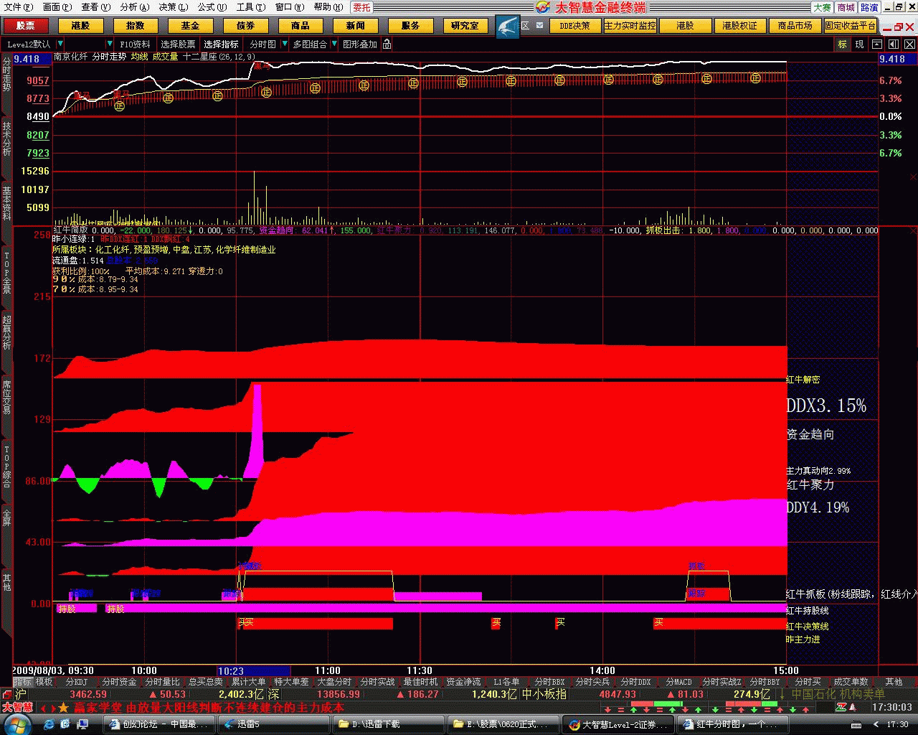The width and height of the screenshot is (918, 735).
Task: Expand the dropdown arrow before F10资料
Action: (109, 45)
